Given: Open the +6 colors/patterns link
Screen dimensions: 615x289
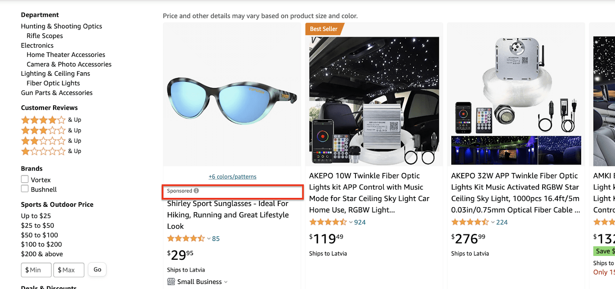Looking at the screenshot, I should tap(232, 177).
